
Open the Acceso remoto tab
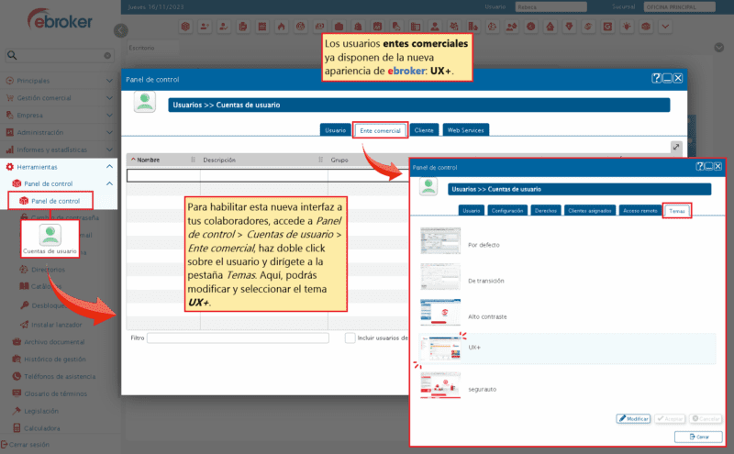pyautogui.click(x=639, y=211)
